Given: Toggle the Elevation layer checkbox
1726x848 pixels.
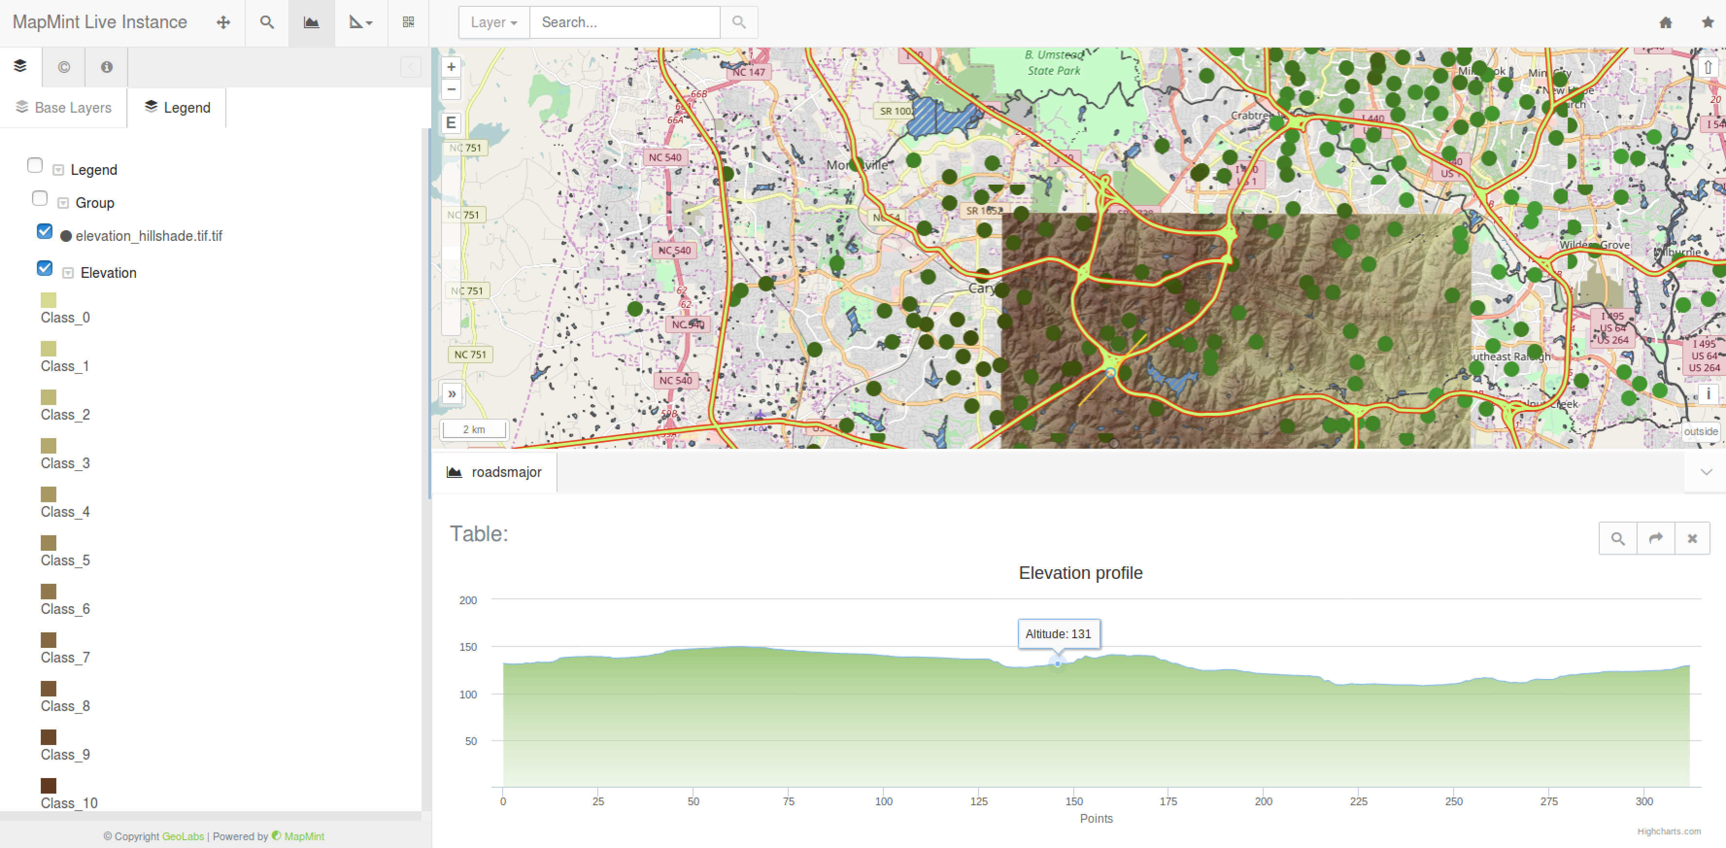Looking at the screenshot, I should pos(44,268).
